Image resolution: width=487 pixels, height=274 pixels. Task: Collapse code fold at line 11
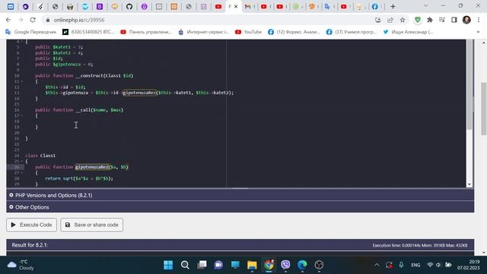pos(22,81)
